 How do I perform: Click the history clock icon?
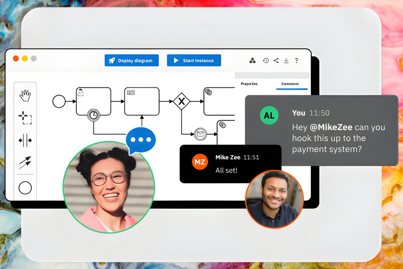pos(266,60)
